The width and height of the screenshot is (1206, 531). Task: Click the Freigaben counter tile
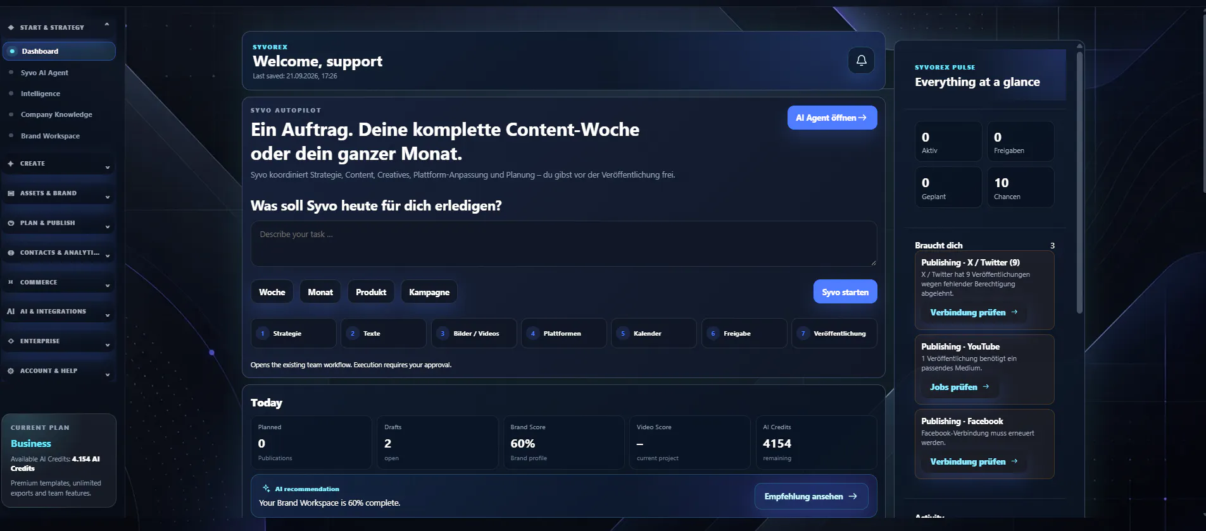(1021, 142)
